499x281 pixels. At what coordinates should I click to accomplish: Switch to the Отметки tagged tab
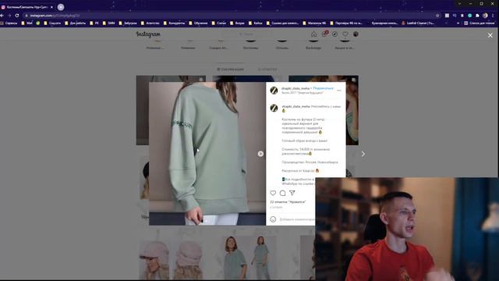pyautogui.click(x=267, y=69)
